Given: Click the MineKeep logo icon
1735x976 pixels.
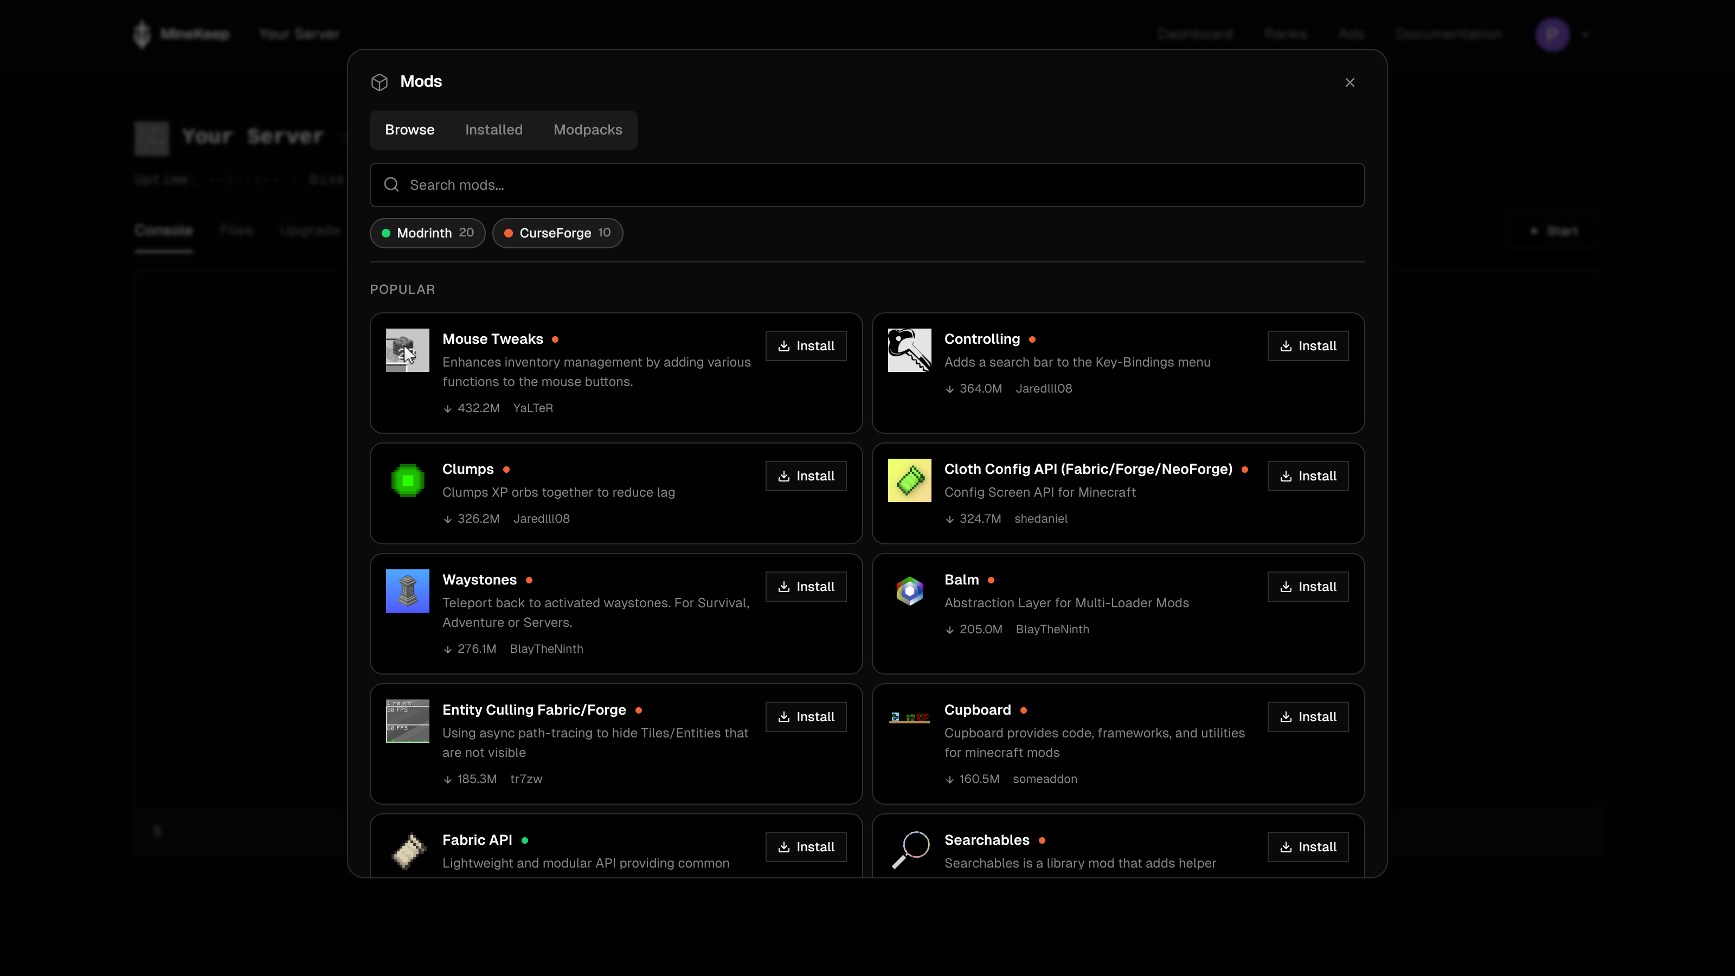Looking at the screenshot, I should [x=142, y=34].
